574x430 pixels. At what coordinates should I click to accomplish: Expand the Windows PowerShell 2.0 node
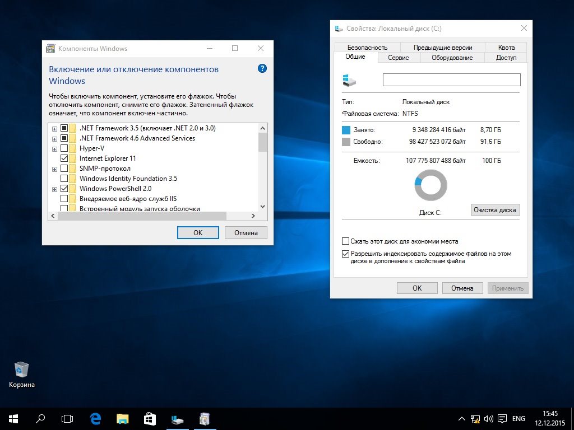[x=54, y=189]
